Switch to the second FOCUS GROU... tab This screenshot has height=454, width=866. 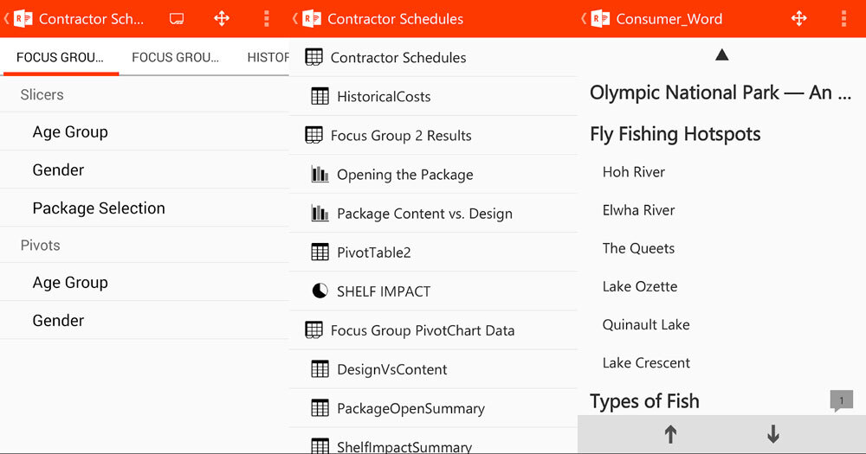(175, 58)
